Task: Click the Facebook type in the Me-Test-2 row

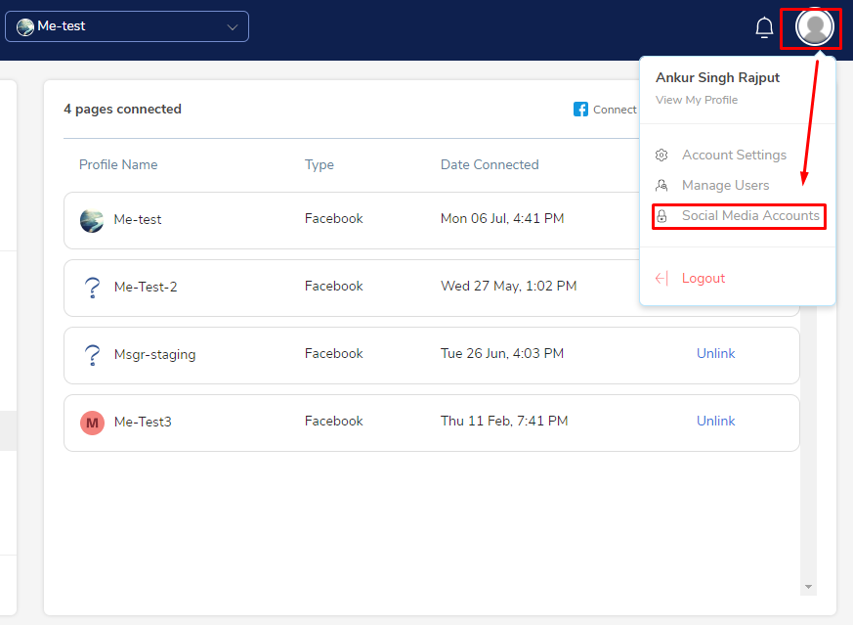Action: pos(333,286)
